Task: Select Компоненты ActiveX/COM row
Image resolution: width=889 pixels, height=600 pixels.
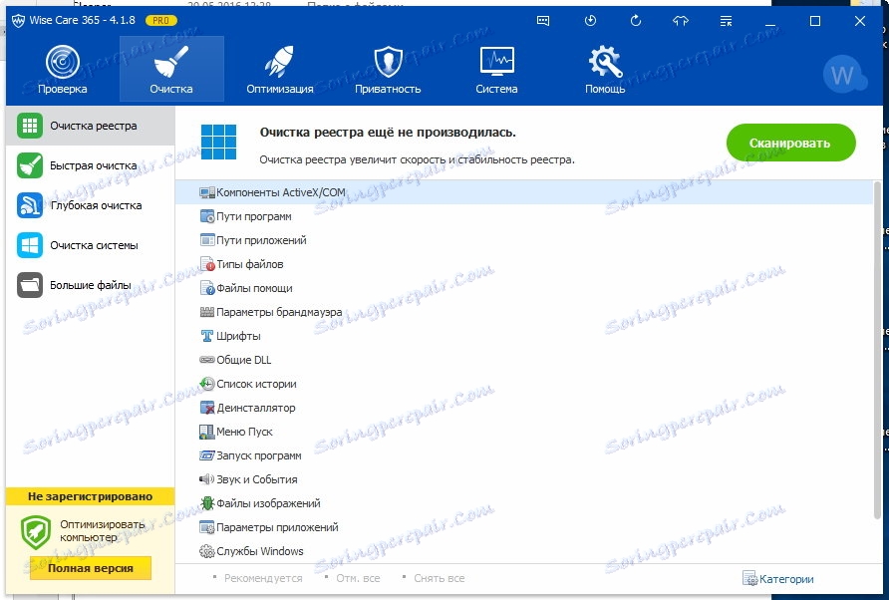Action: 524,192
